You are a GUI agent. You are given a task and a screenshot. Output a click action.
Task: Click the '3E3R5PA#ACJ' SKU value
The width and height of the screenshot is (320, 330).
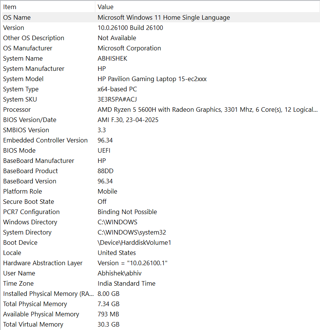click(x=117, y=99)
